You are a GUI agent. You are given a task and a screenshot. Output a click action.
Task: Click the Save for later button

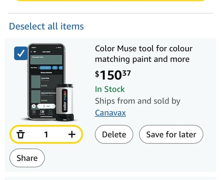171,134
